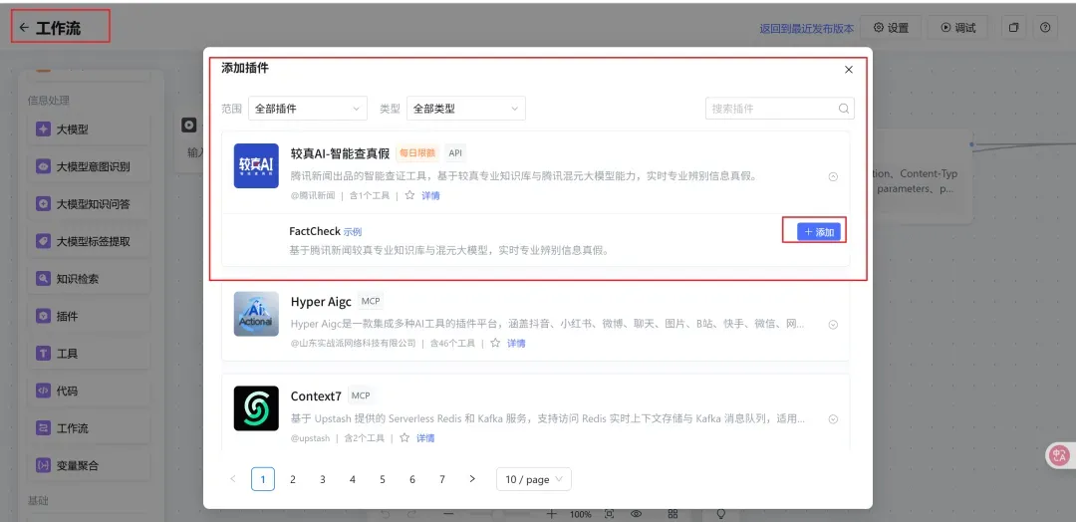Image resolution: width=1076 pixels, height=522 pixels.
Task: Click the magnifier icon in the plugin search box
Action: tap(843, 109)
